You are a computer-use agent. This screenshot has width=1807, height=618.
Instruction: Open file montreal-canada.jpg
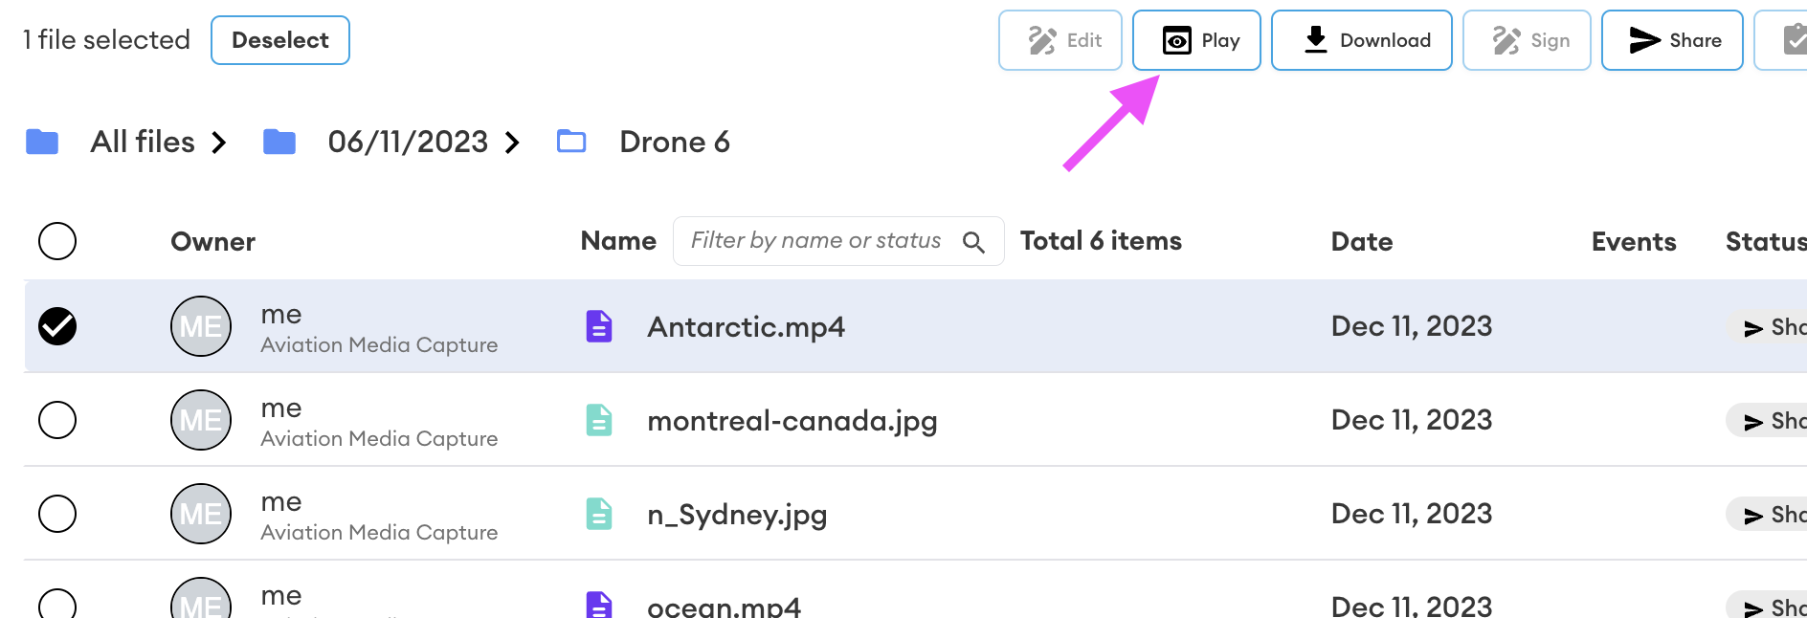point(792,421)
